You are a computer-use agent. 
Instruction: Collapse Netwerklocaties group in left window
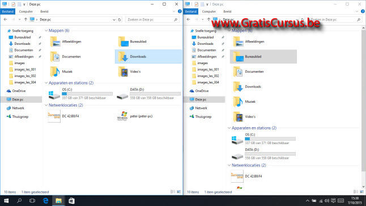(46, 105)
